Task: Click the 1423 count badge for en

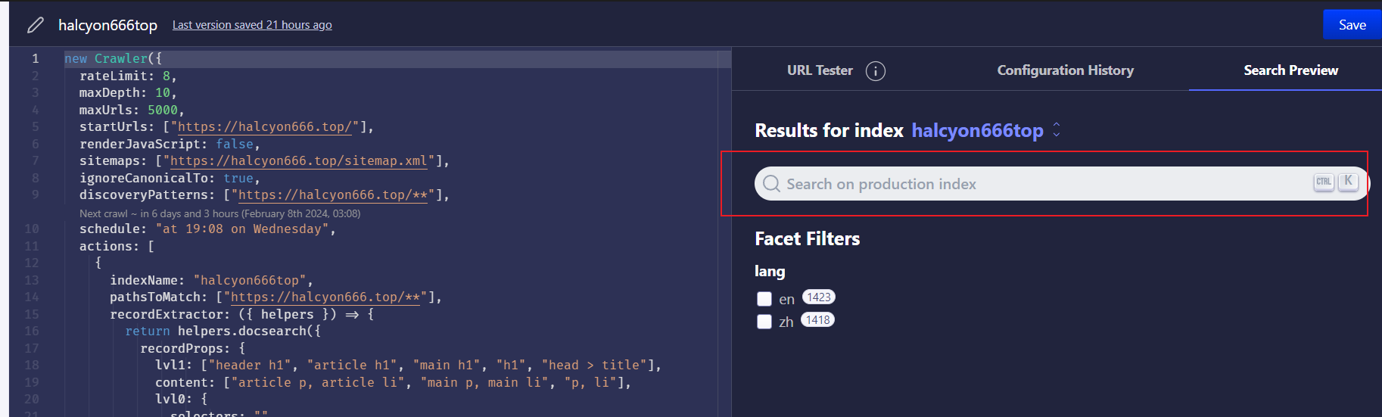Action: pos(819,297)
